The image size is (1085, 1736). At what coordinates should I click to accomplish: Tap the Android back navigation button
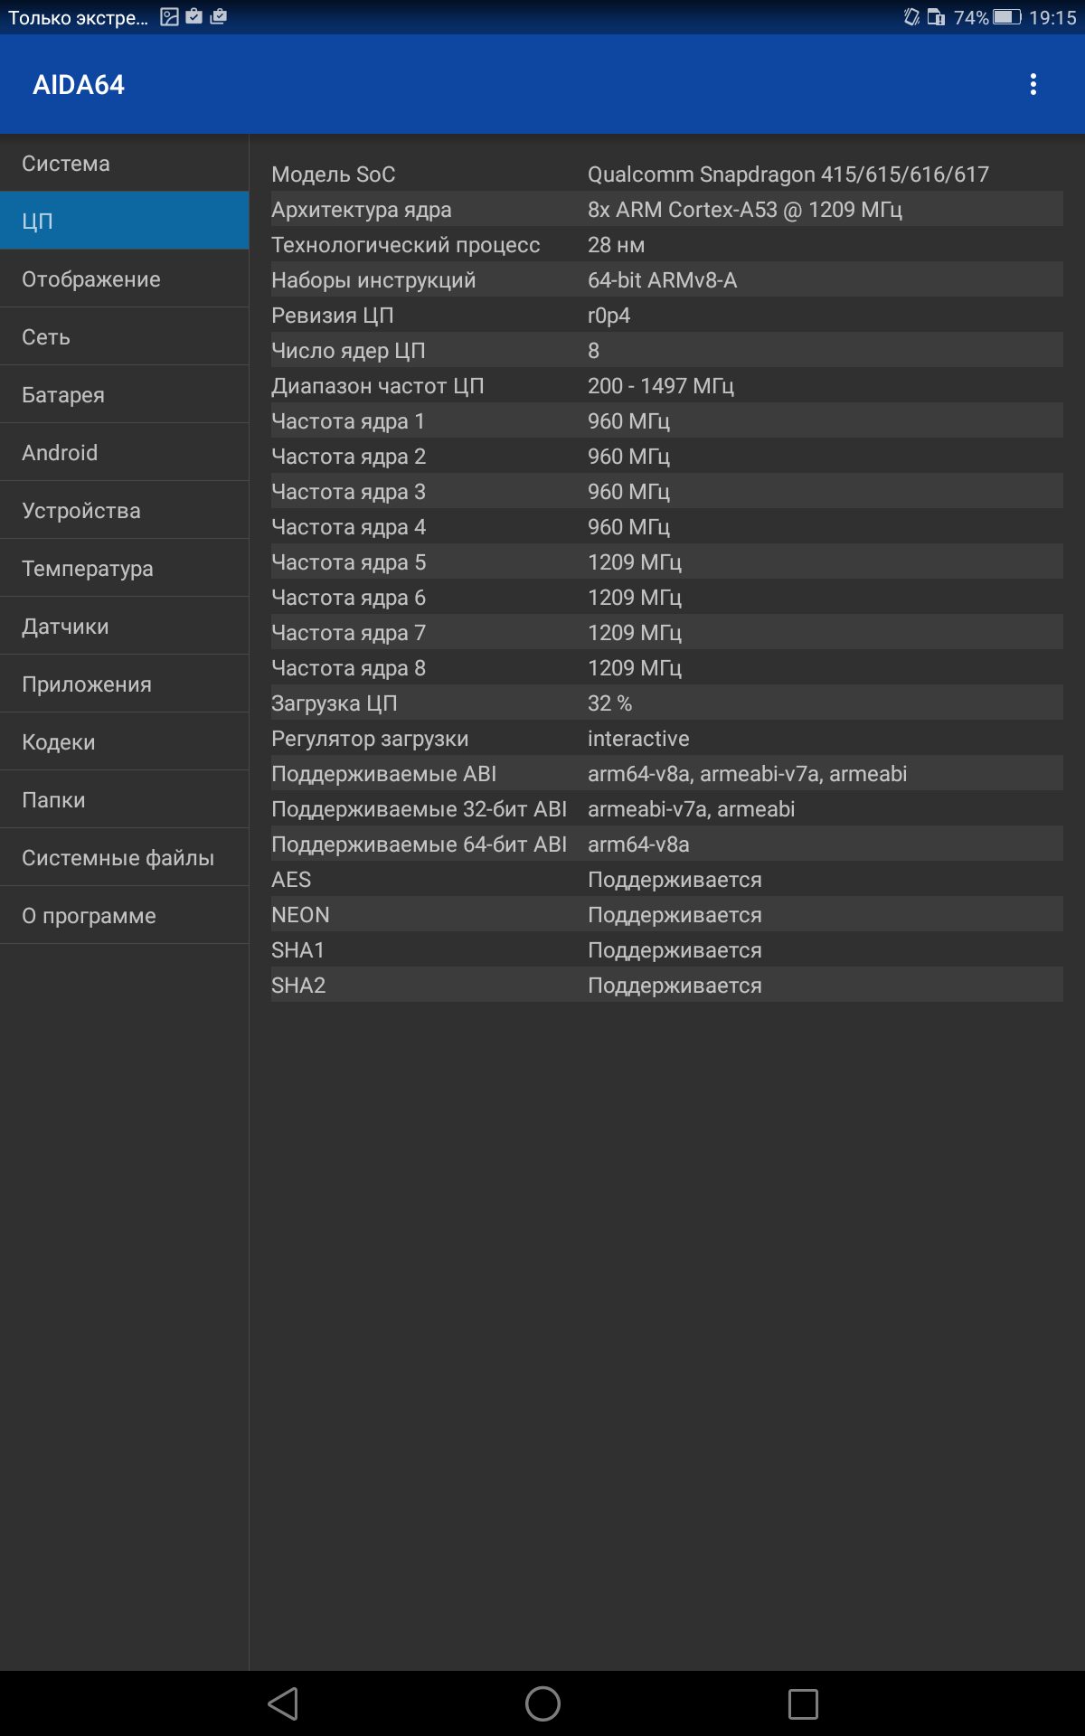pyautogui.click(x=283, y=1703)
